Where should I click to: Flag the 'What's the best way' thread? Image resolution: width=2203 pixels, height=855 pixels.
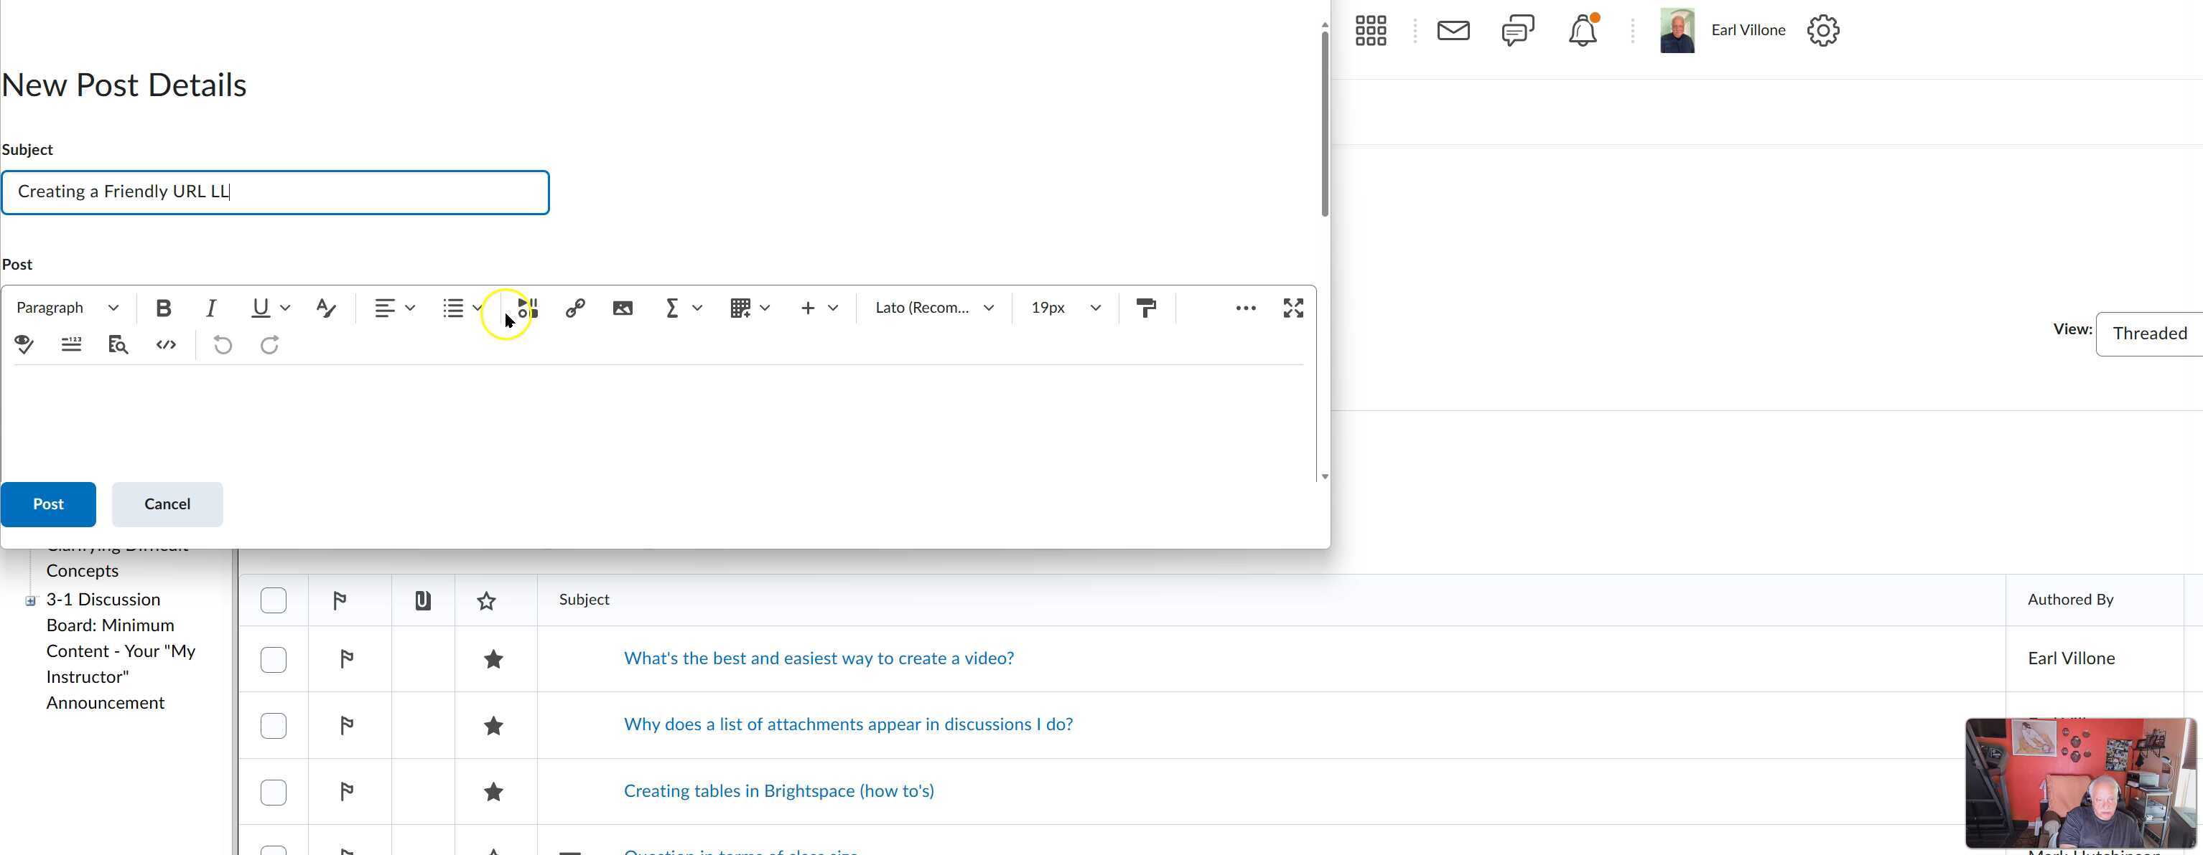point(345,658)
